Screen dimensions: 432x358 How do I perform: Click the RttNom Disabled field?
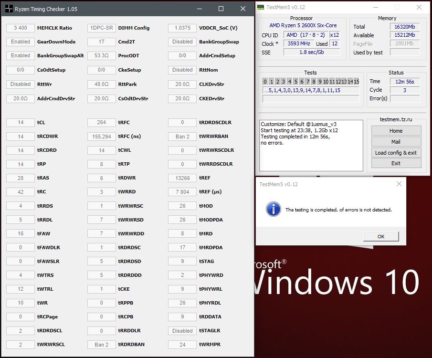pos(182,70)
